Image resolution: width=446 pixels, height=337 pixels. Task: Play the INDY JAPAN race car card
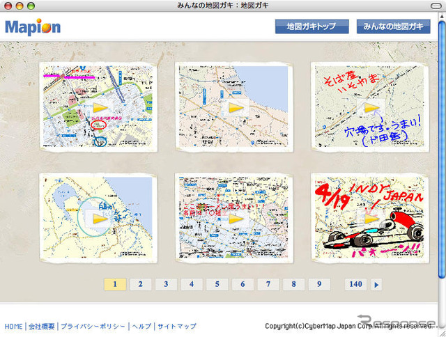[371, 219]
